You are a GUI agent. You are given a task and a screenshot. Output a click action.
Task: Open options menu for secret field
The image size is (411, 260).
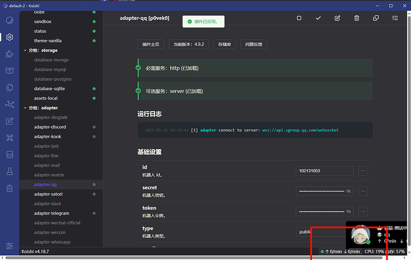(363, 191)
